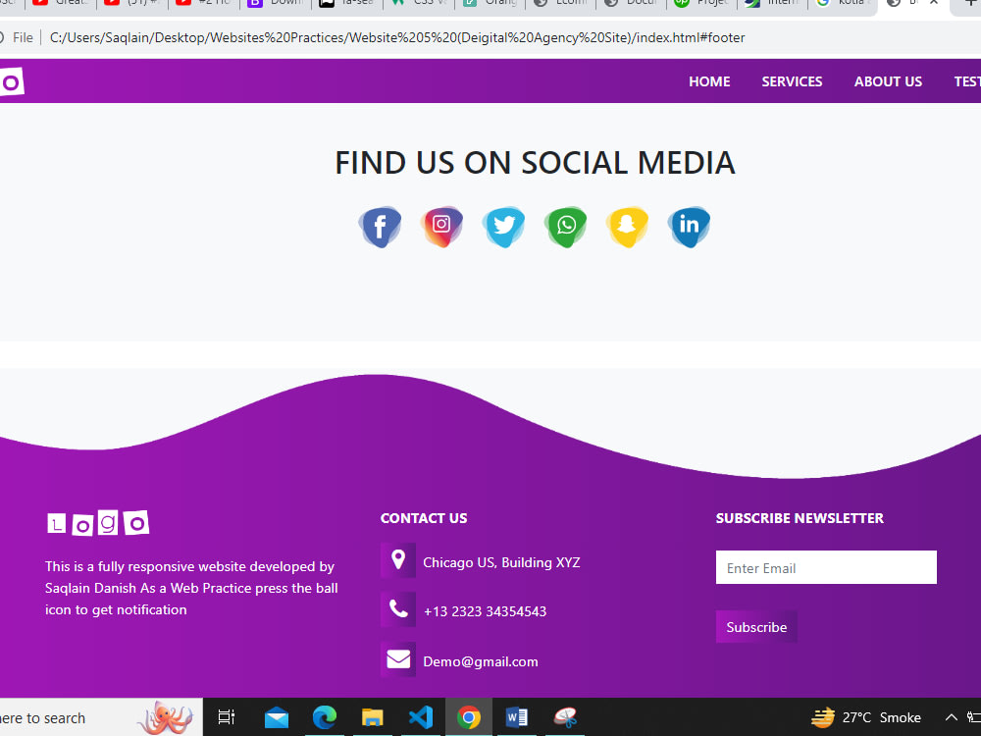Click the address bar URL

click(x=397, y=37)
